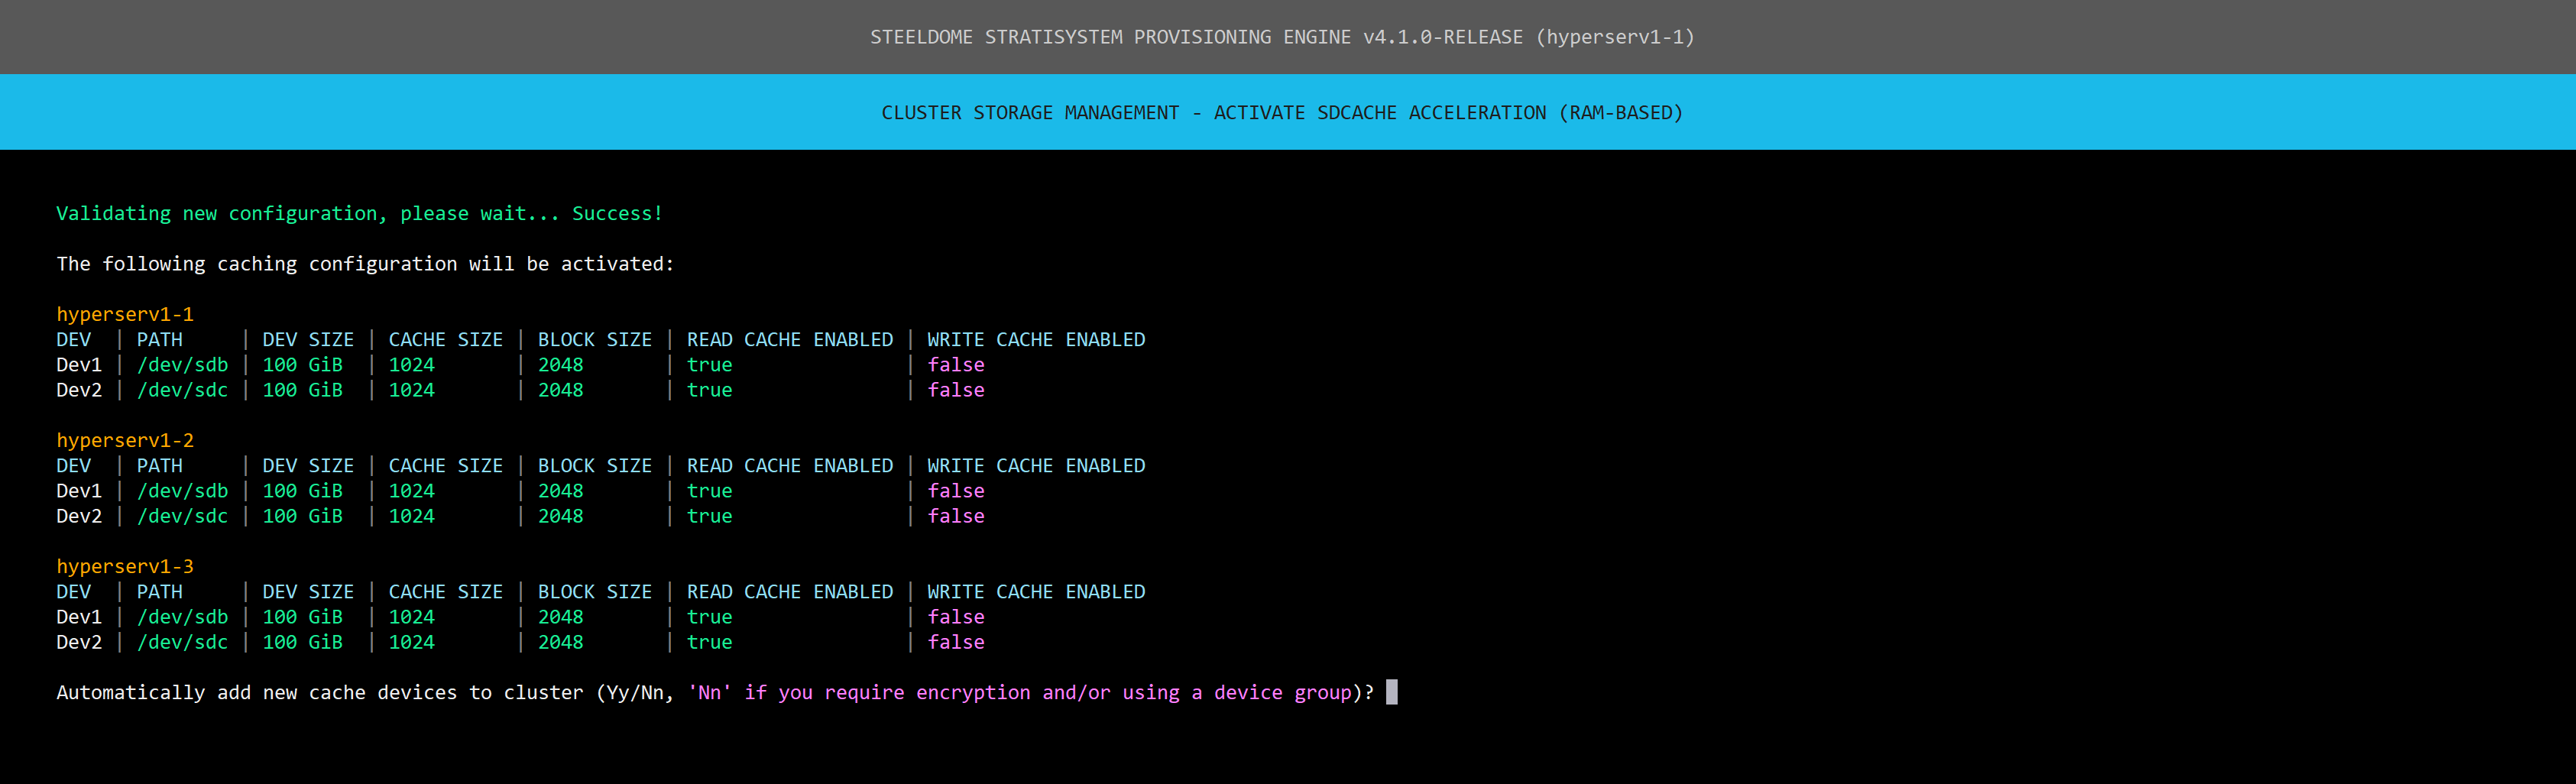Screen dimensions: 2576x784
Task: Select /dev/sdb path under hyperserv1-1
Action: point(182,365)
